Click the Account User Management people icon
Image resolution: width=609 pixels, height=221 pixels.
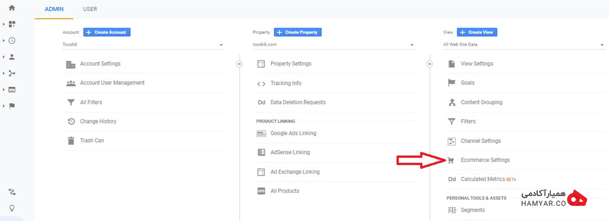[x=71, y=83]
